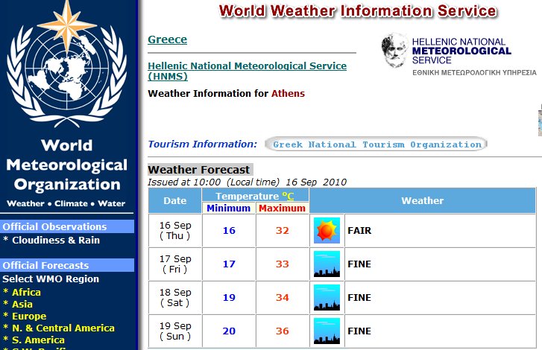Click the Date column header
542x350 pixels.
(175, 200)
